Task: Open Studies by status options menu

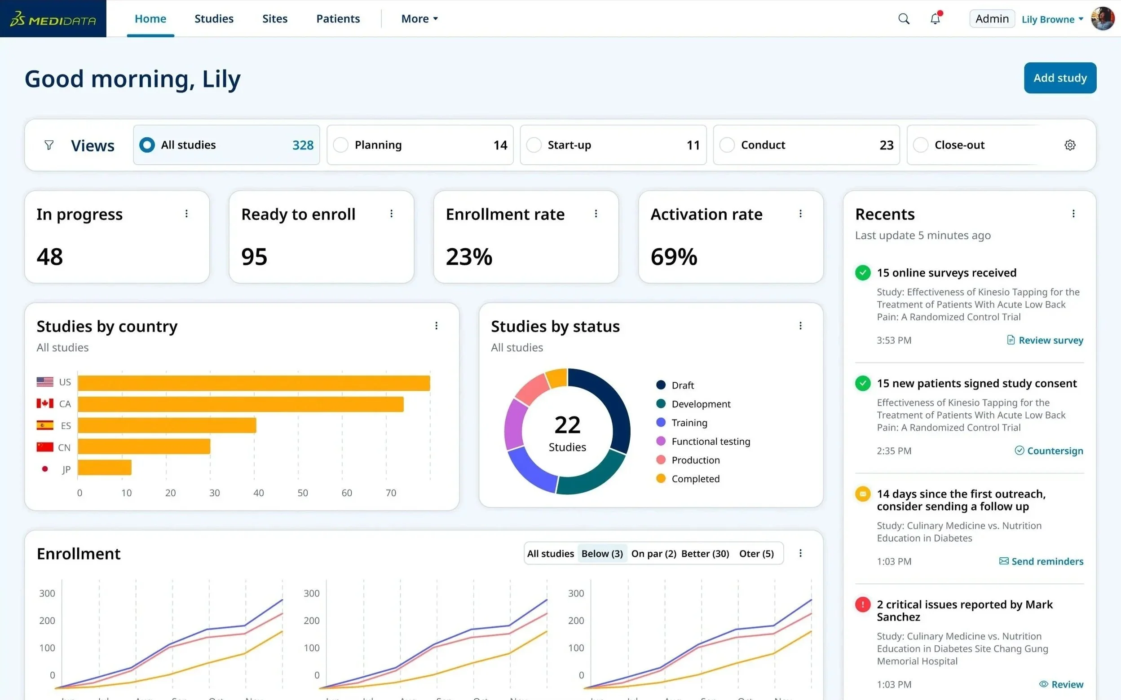Action: [800, 326]
